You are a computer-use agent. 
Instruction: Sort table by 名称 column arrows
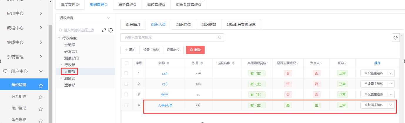coord(168,63)
